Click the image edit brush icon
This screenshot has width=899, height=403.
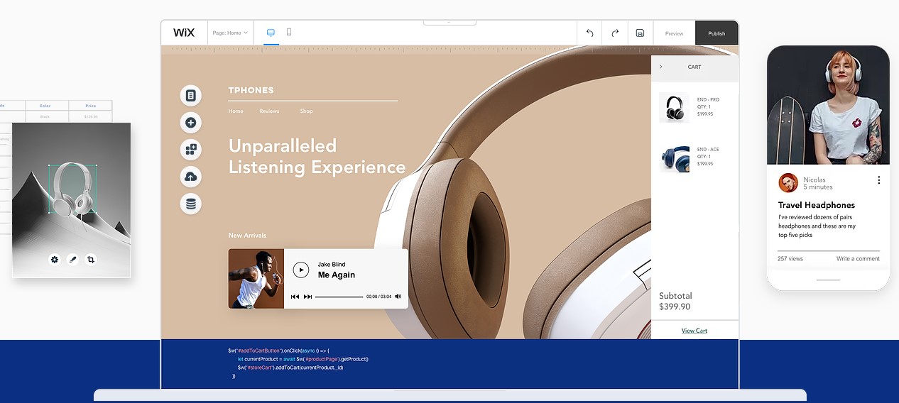[x=72, y=260]
